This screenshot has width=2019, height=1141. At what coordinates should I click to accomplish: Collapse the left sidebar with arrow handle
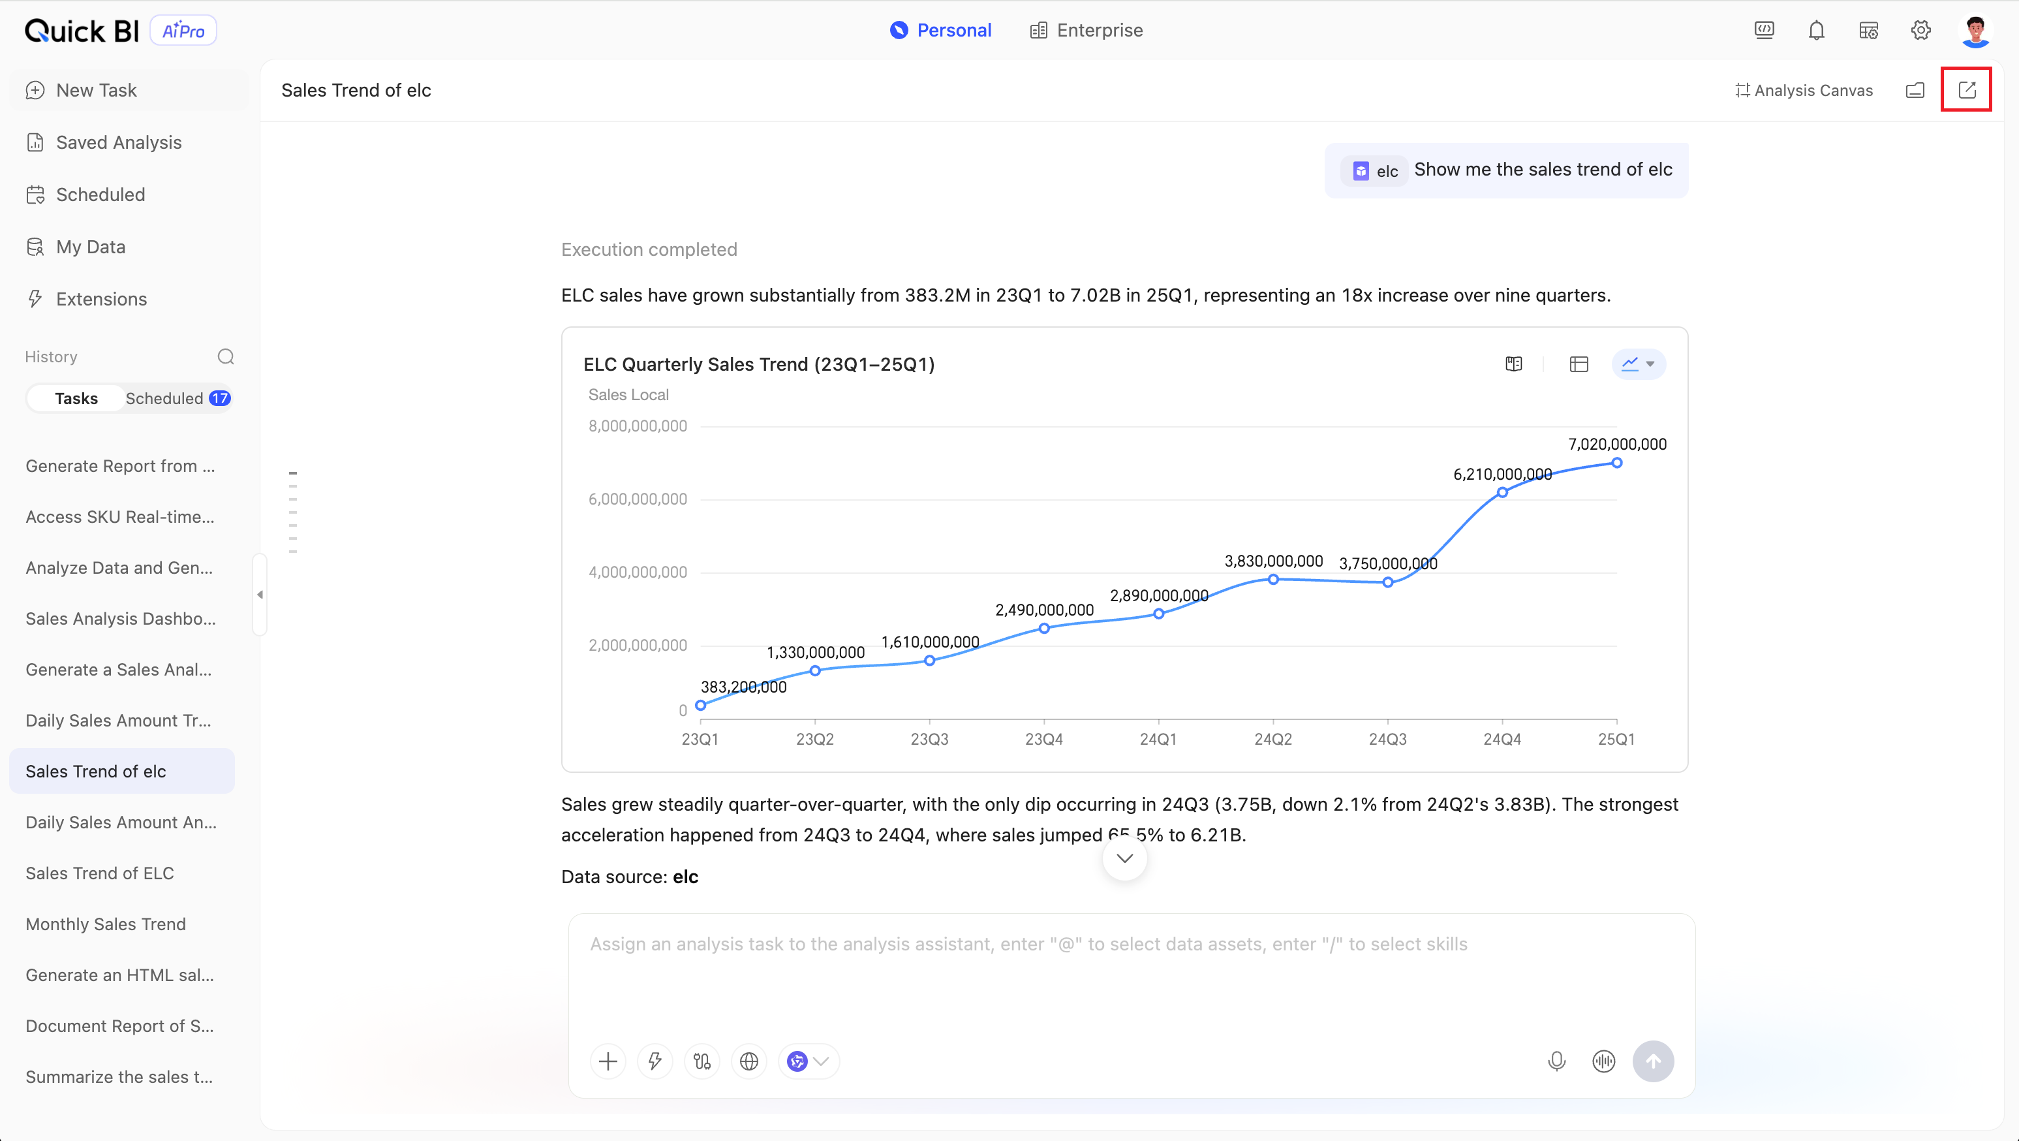click(260, 595)
